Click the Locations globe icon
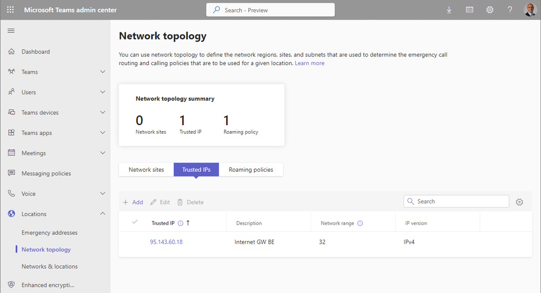 click(11, 214)
